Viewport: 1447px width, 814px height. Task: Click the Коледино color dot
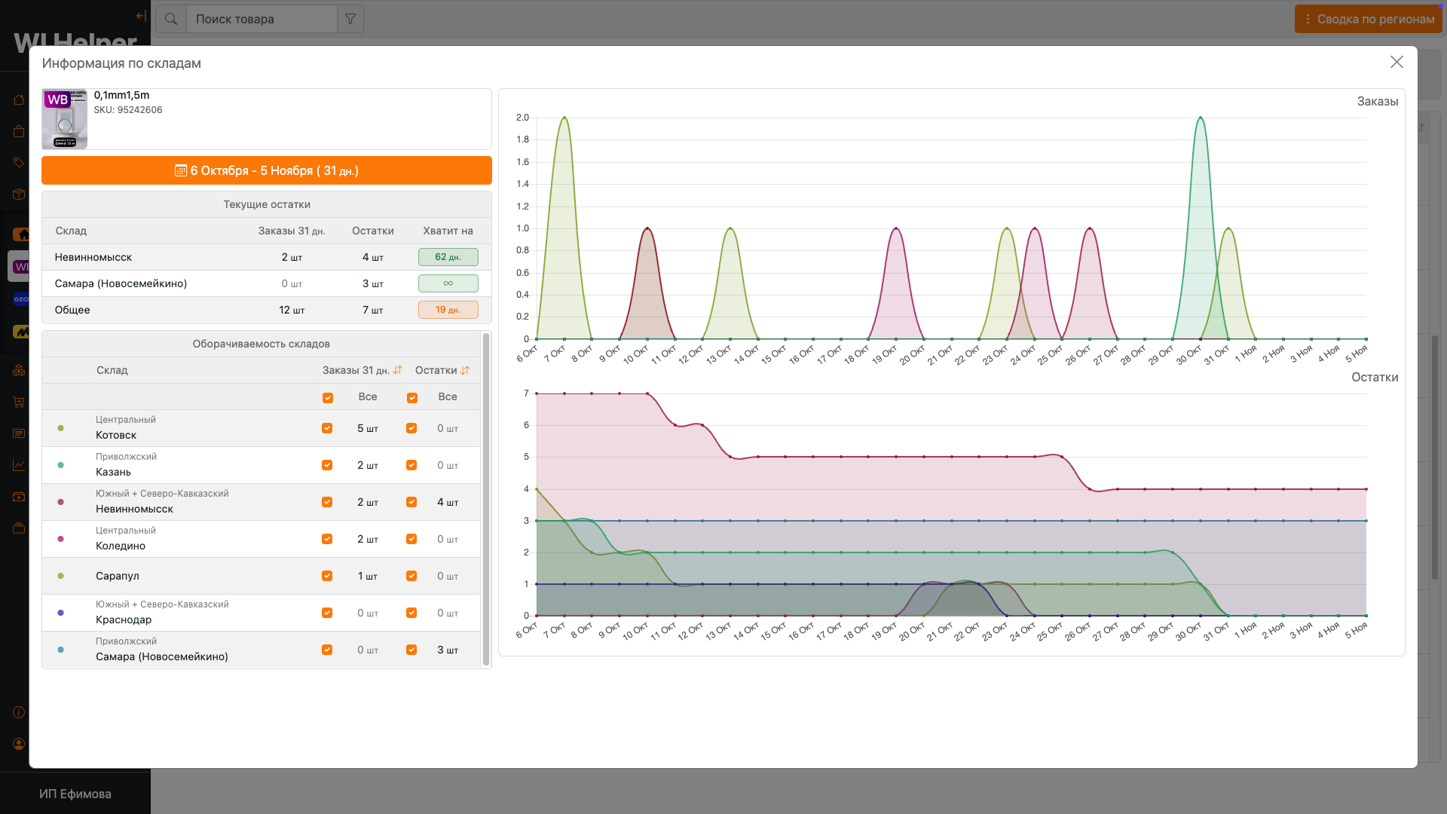(61, 539)
